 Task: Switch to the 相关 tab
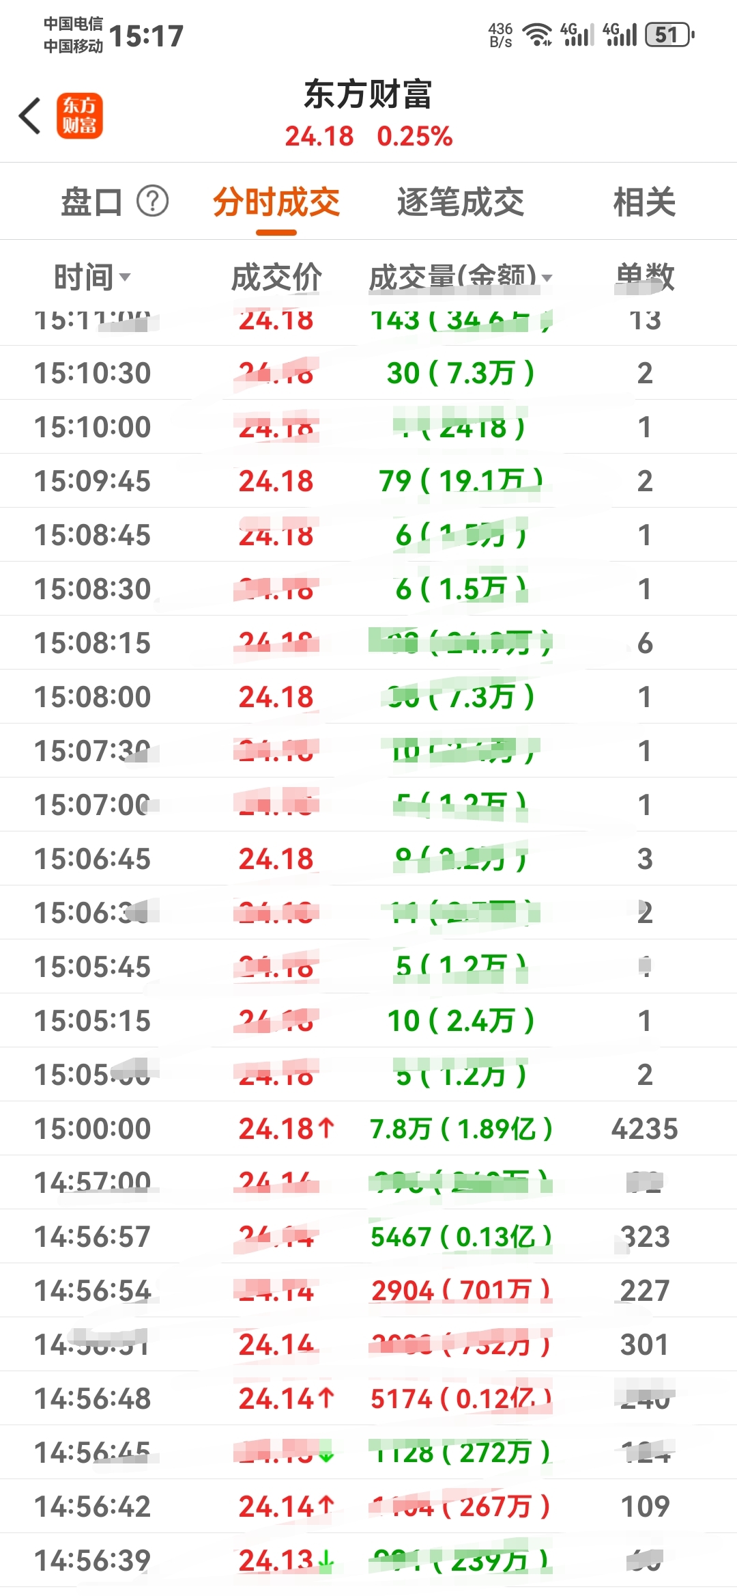click(x=644, y=202)
